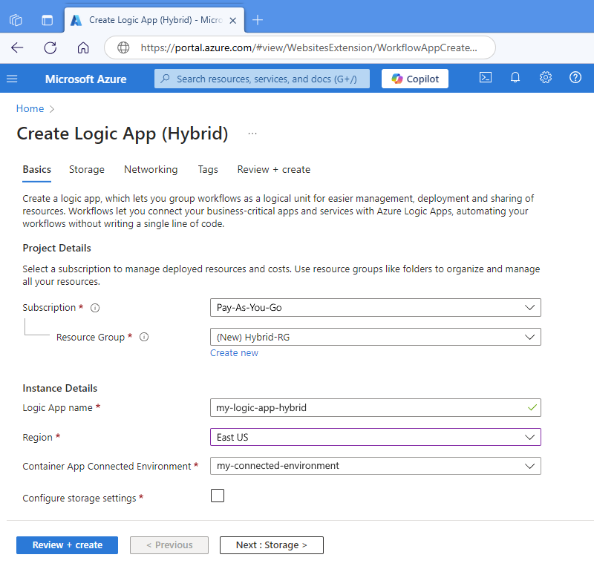Open the Tags tab

coord(208,169)
